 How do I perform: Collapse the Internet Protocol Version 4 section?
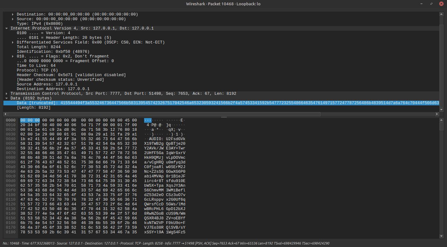pos(7,28)
